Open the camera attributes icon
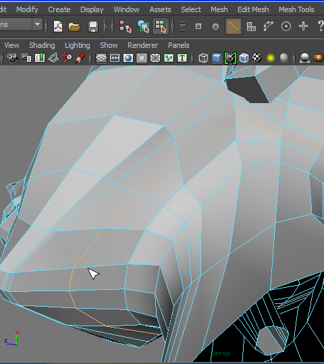Image resolution: width=324 pixels, height=364 pixels. 26,58
